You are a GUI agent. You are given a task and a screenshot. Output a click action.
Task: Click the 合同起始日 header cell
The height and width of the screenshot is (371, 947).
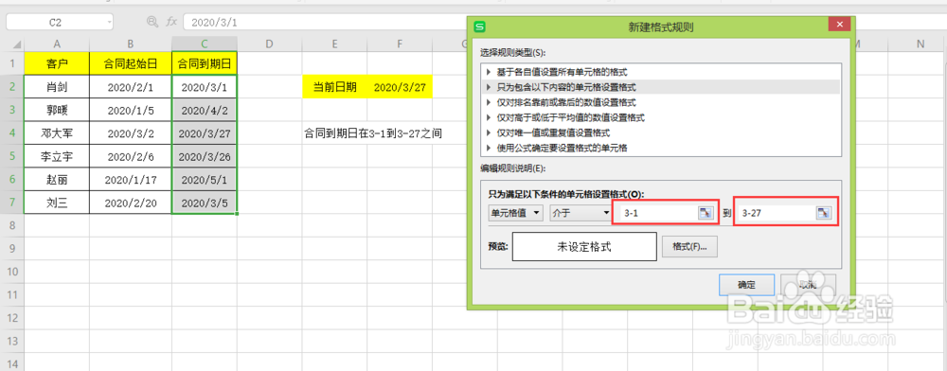pos(131,63)
